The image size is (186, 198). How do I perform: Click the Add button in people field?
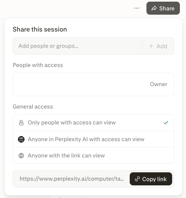[x=158, y=46]
